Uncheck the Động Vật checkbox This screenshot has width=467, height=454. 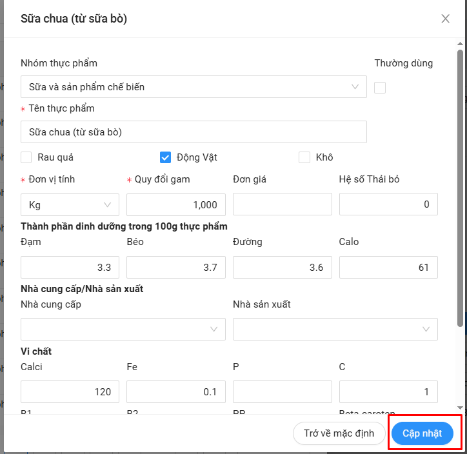coord(165,157)
